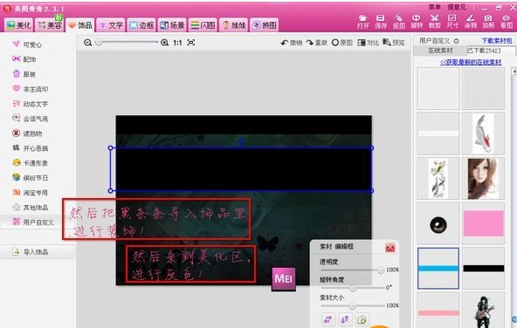517x328 pixels.
Task: Open the 尺寸 resize icon
Action: [452, 22]
